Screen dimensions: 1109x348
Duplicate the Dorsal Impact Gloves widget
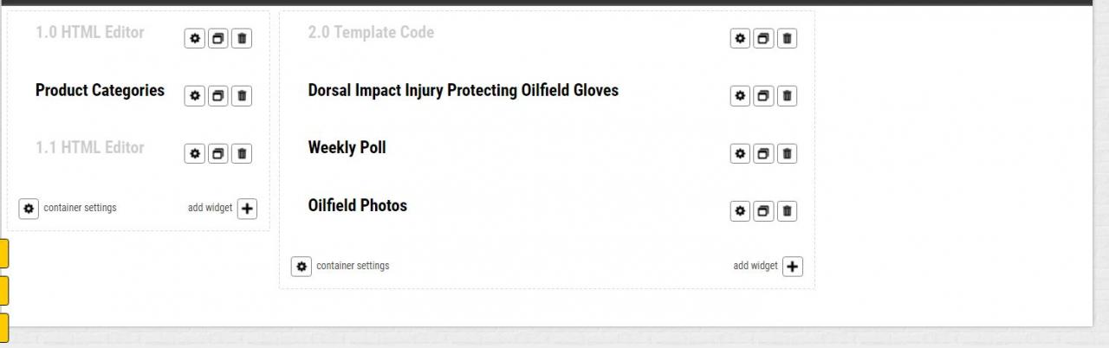click(x=763, y=96)
